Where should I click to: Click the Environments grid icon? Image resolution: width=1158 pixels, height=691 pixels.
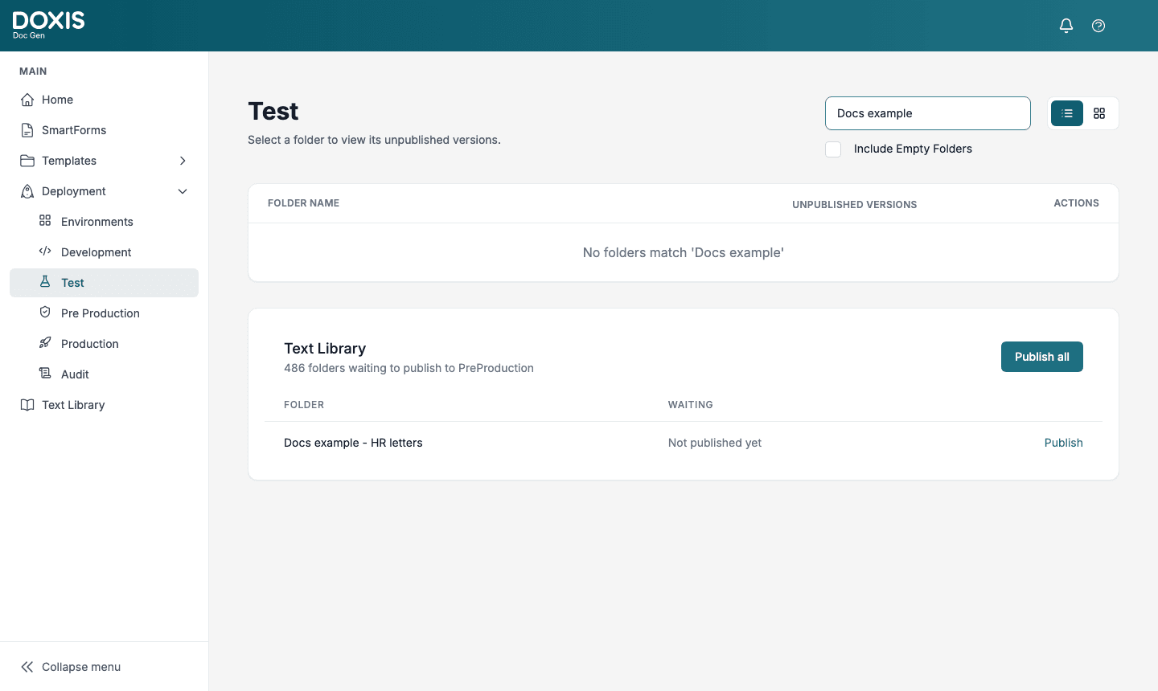(45, 221)
